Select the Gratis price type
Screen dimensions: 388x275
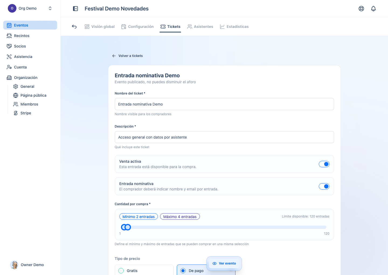[144, 270]
